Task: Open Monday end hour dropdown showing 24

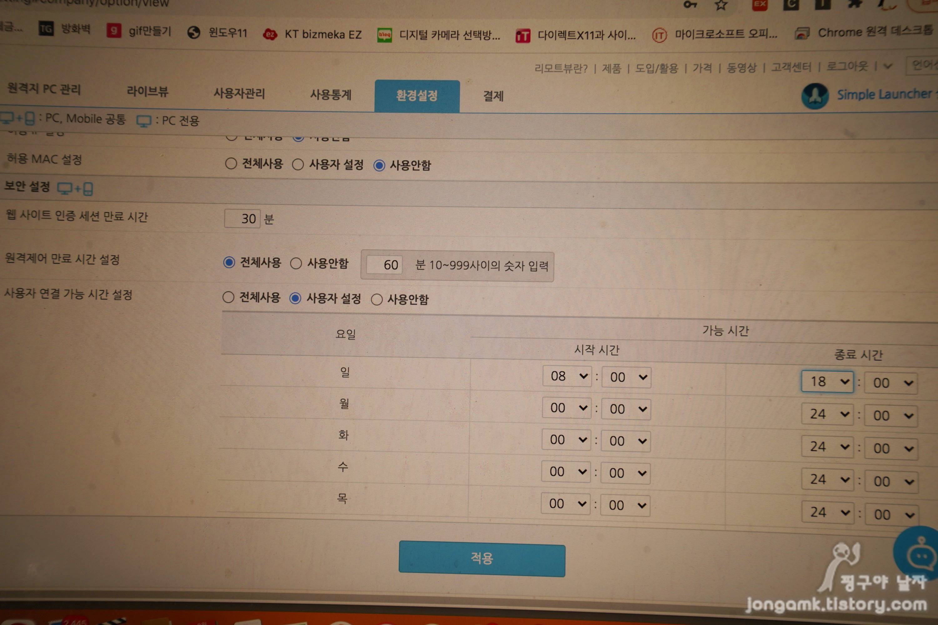Action: pos(827,415)
